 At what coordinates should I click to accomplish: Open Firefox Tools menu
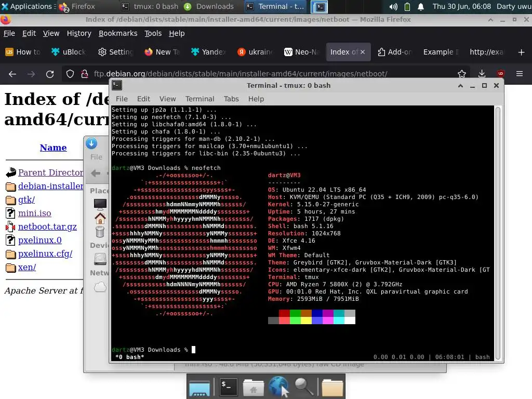click(153, 33)
